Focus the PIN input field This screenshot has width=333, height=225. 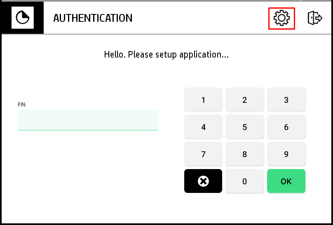(x=88, y=120)
